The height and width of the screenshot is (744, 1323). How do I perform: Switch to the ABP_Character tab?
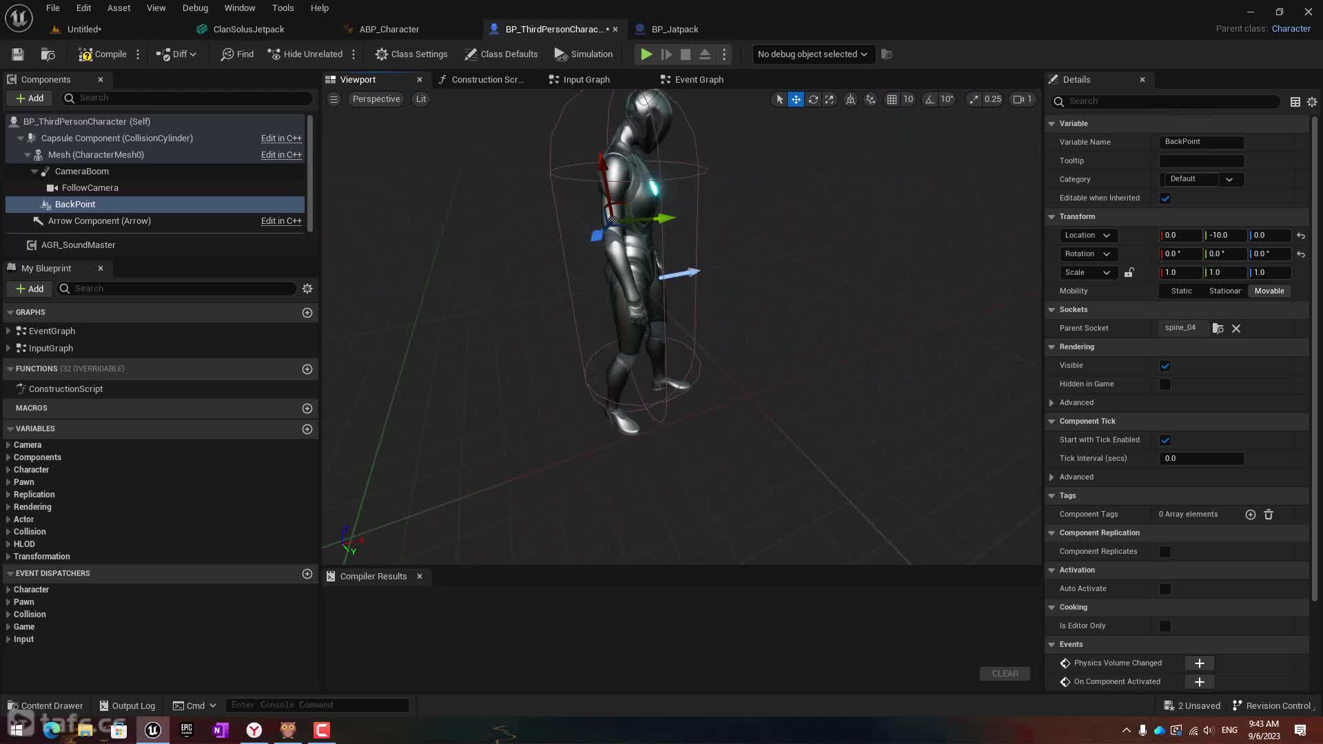381,30
